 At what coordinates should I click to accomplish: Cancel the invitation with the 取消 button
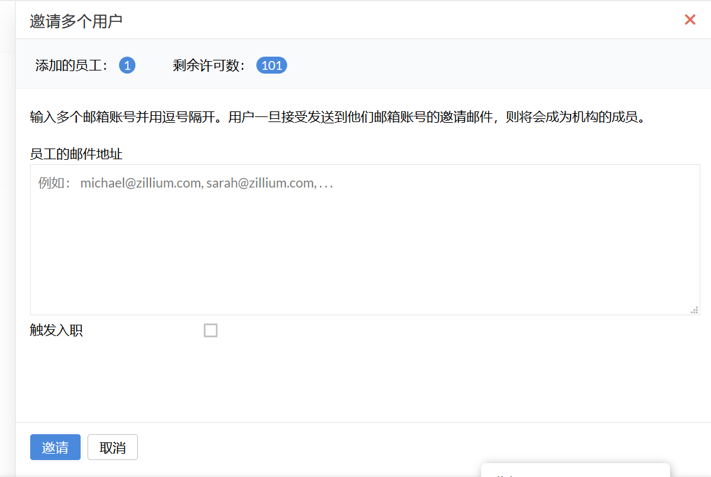tap(113, 447)
